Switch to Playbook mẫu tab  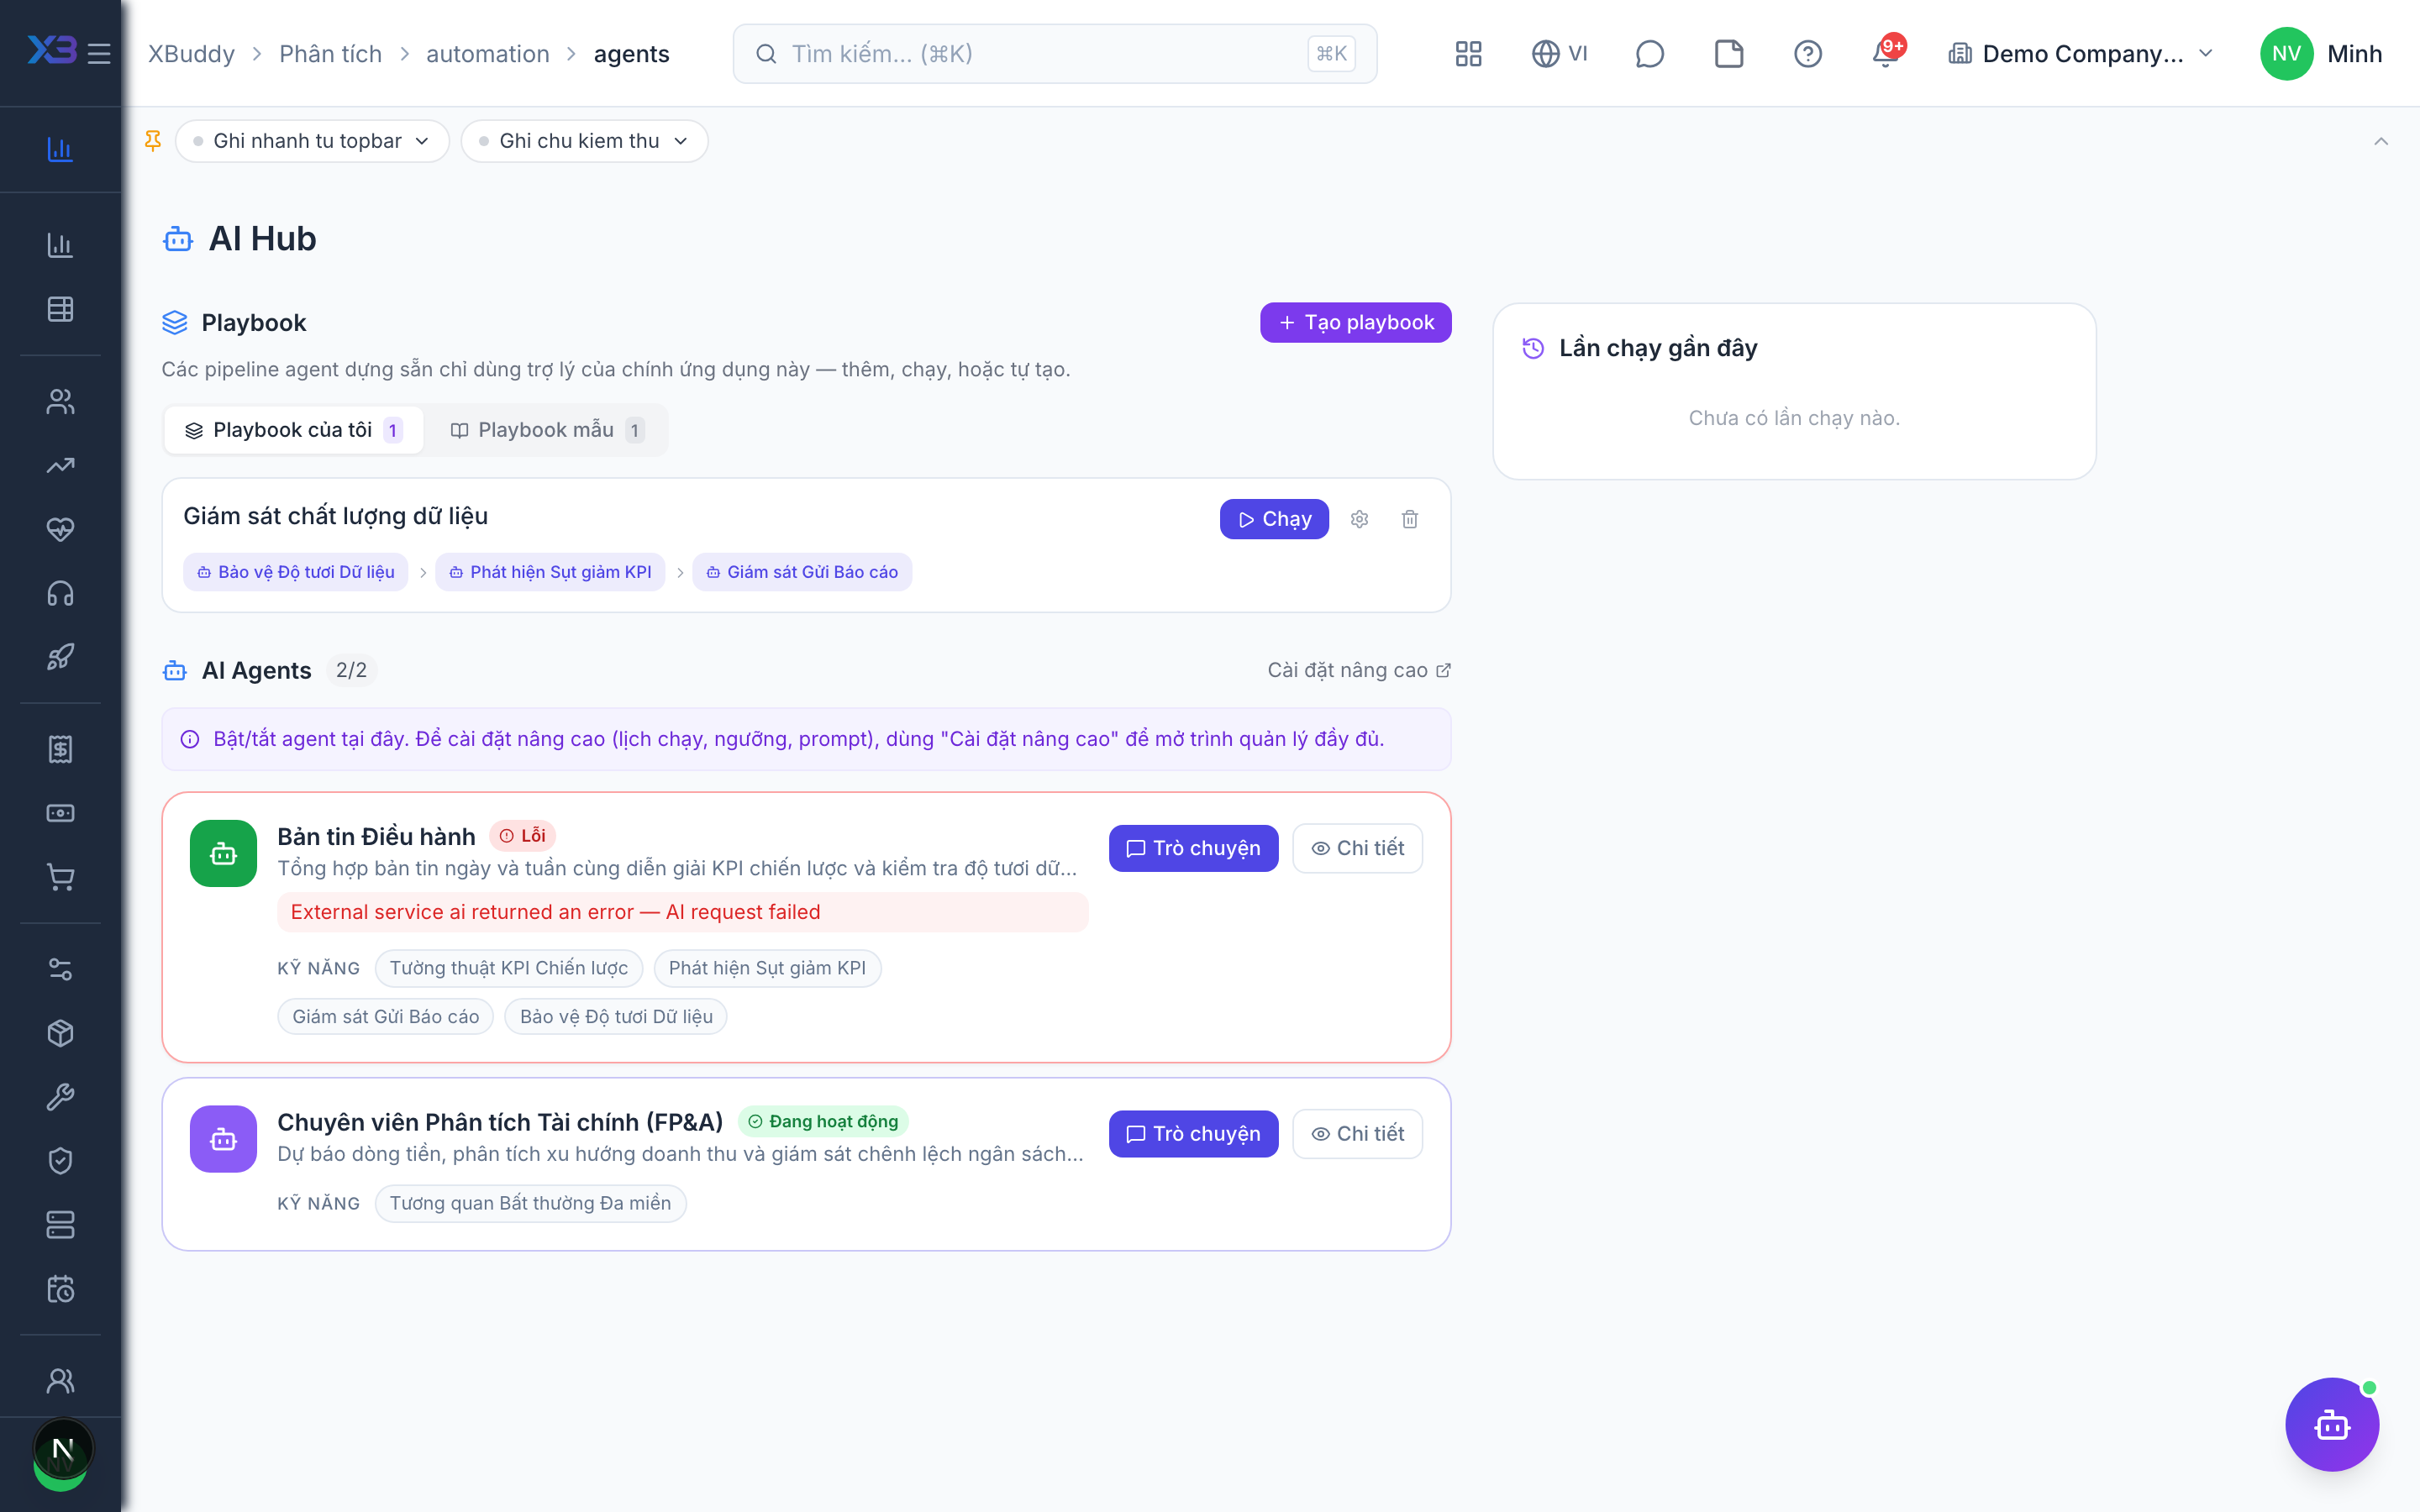point(547,430)
